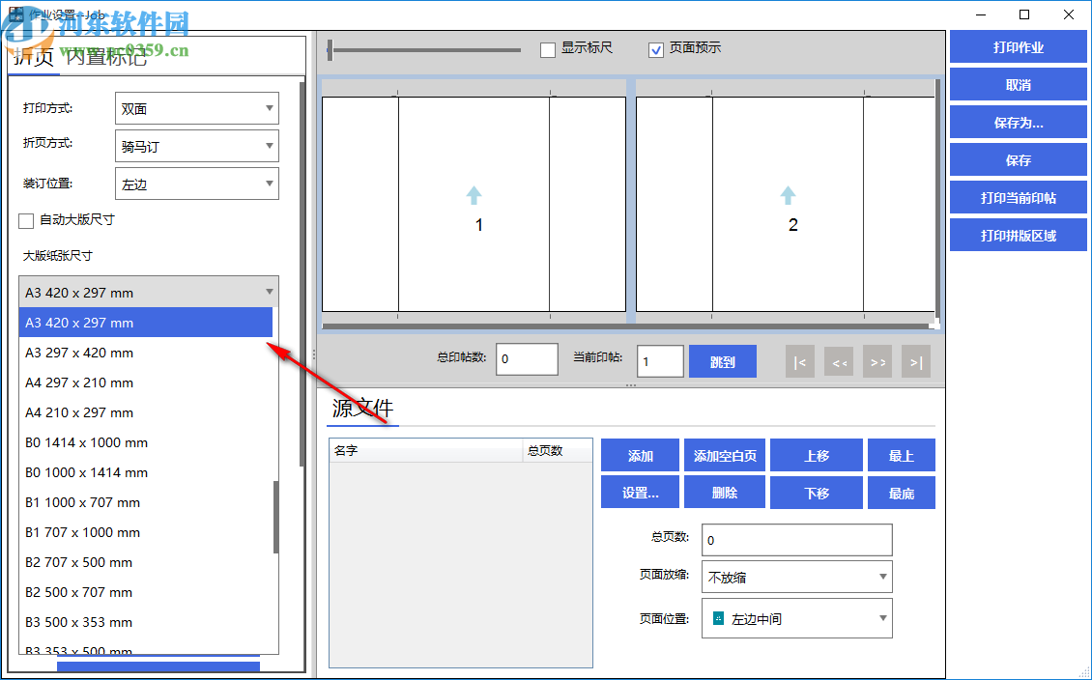This screenshot has width=1092, height=680.
Task: Click 当前印帖 input field
Action: (660, 361)
